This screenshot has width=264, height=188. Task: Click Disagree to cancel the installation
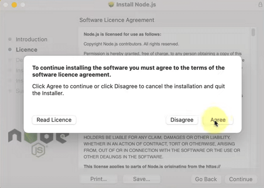182,120
